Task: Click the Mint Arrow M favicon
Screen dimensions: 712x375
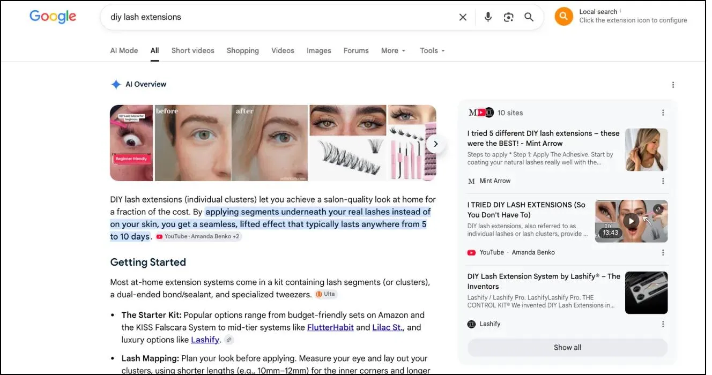Action: (x=471, y=181)
